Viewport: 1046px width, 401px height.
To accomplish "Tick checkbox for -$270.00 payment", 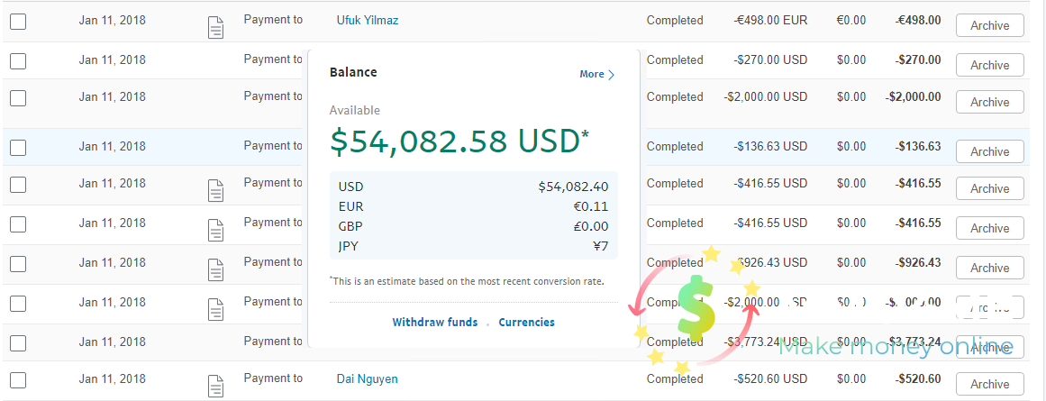I will point(18,61).
